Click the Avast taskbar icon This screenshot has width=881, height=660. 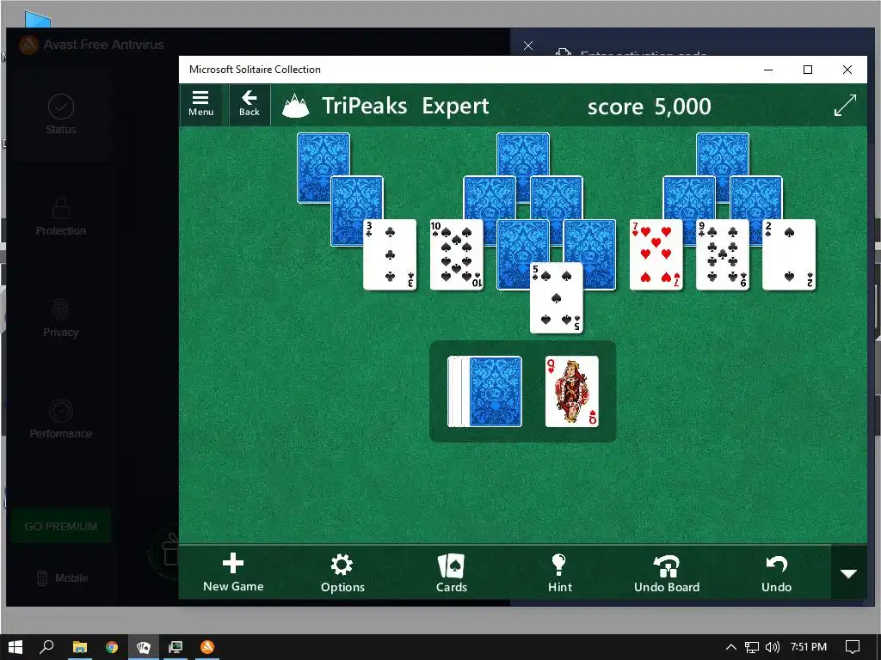[x=207, y=647]
